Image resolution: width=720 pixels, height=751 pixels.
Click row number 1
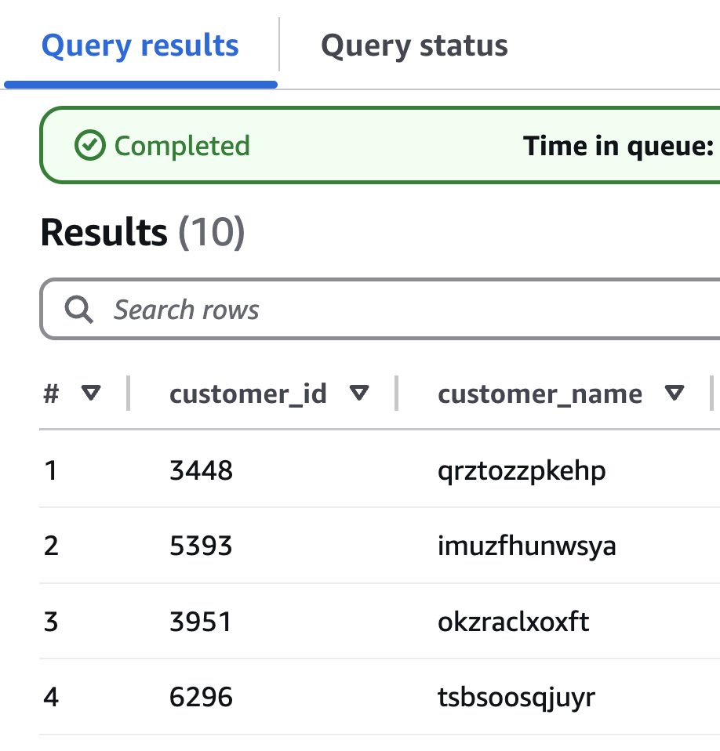point(51,470)
